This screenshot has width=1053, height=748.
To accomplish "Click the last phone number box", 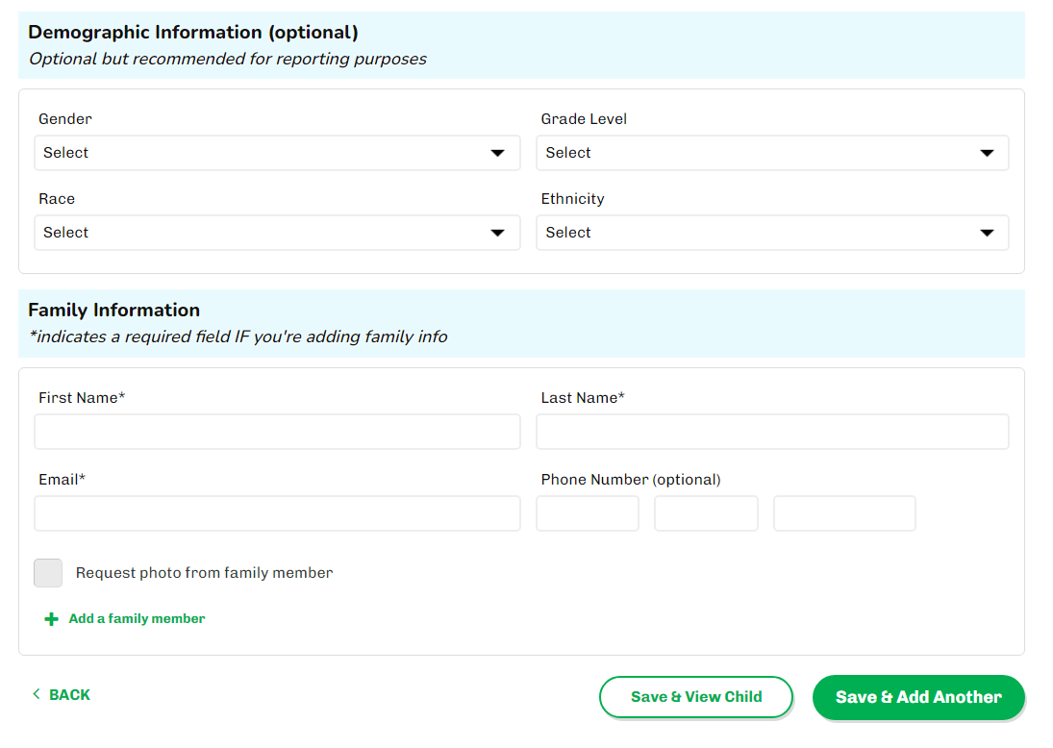I will click(844, 513).
